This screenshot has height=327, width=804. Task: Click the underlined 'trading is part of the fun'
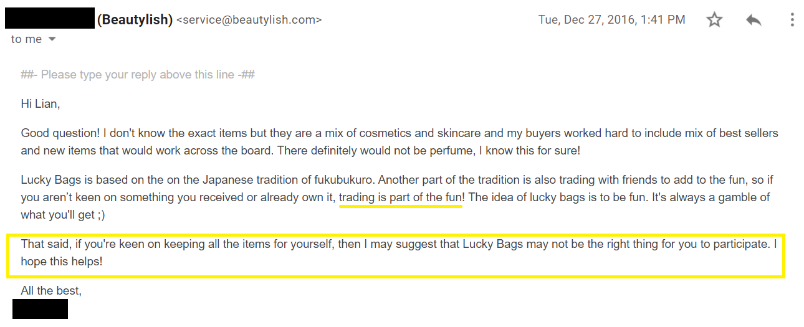point(400,197)
